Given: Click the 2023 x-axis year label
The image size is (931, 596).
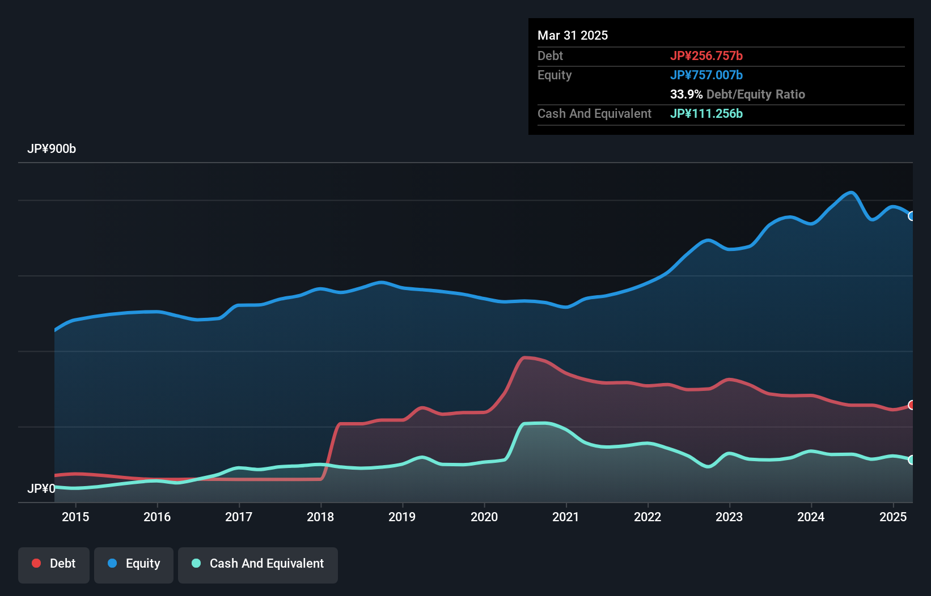Looking at the screenshot, I should tap(729, 517).
